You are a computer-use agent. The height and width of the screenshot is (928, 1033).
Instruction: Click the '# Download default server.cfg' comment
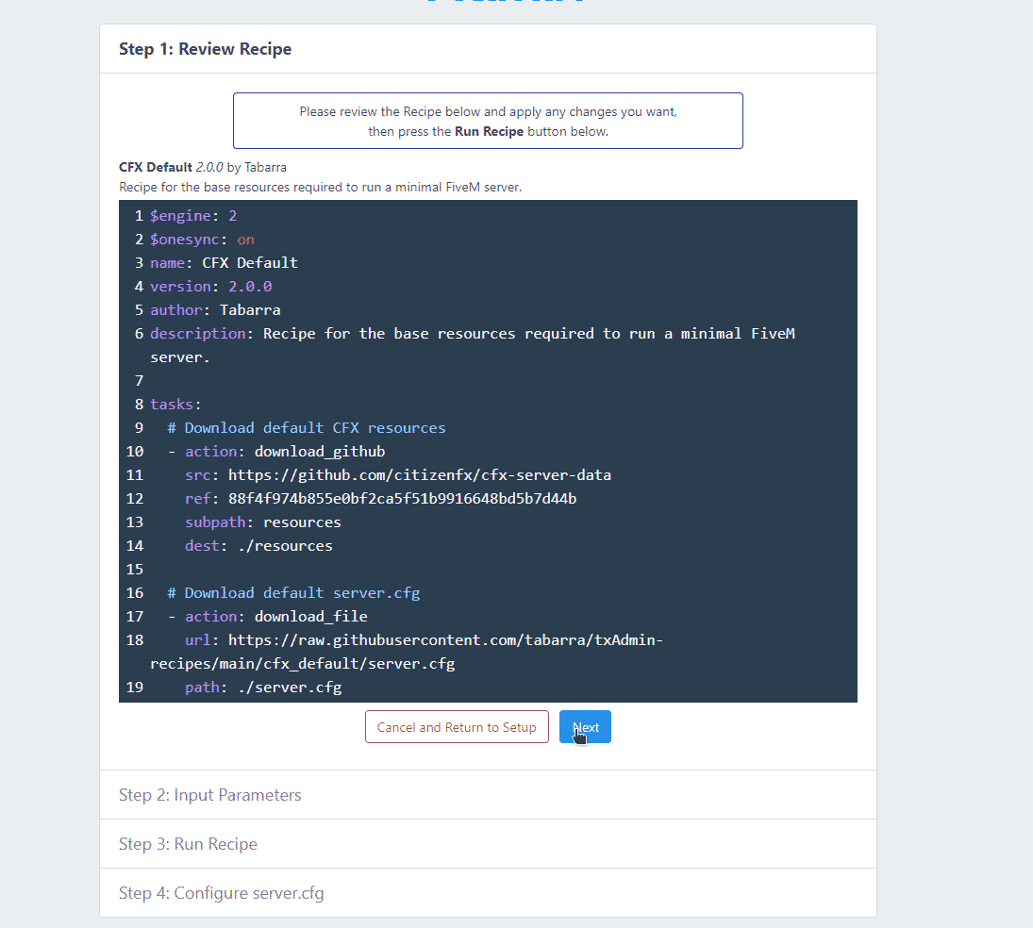coord(293,593)
